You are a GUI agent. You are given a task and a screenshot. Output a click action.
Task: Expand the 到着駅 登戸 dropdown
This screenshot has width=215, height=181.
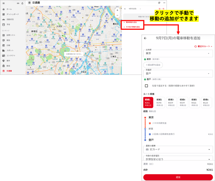point(178,74)
